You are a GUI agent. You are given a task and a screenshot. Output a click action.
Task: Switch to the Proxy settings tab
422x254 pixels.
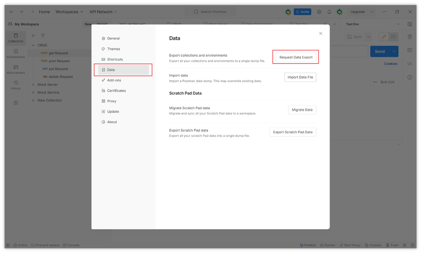pyautogui.click(x=111, y=101)
